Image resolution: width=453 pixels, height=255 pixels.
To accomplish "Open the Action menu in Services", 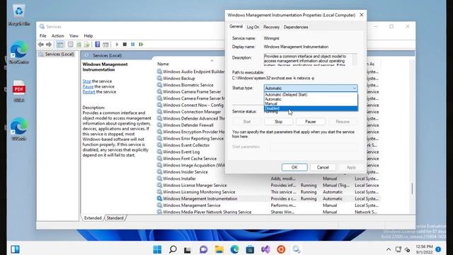I will [57, 36].
